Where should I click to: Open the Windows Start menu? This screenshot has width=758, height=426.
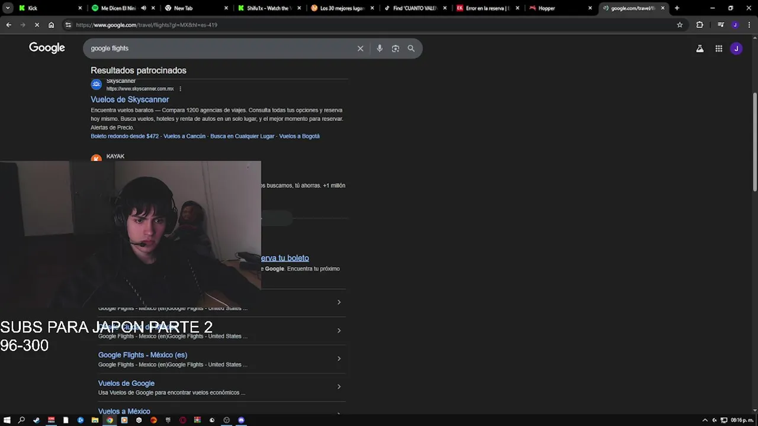pyautogui.click(x=7, y=420)
